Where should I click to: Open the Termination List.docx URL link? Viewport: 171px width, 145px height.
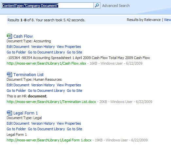click(51, 102)
